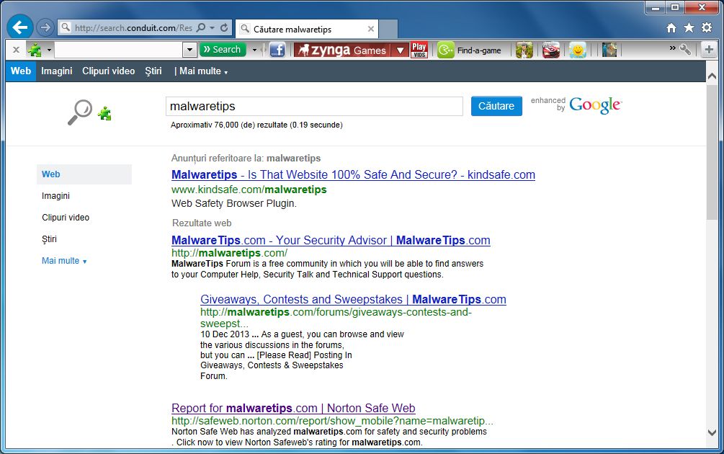Click the green Search toolbar button
Image resolution: width=724 pixels, height=454 pixels.
point(223,50)
